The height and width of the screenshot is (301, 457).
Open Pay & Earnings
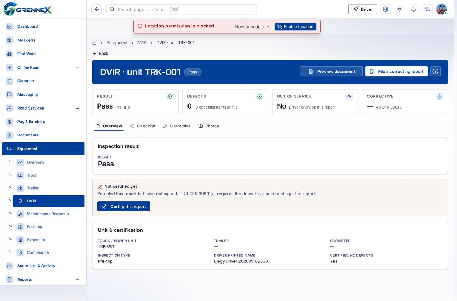coord(43,122)
